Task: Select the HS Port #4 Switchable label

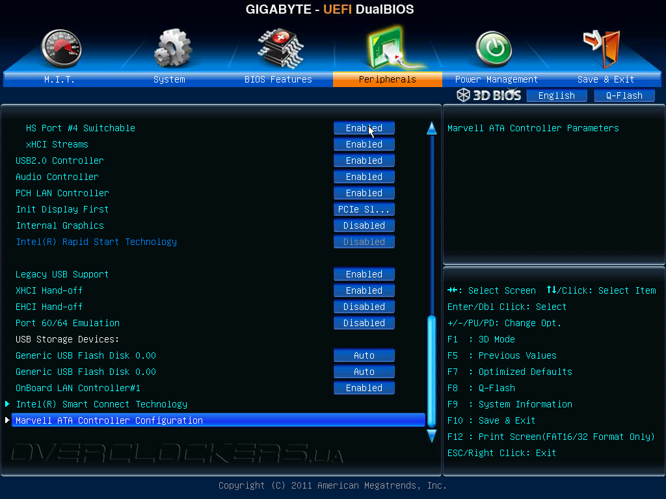Action: point(80,128)
